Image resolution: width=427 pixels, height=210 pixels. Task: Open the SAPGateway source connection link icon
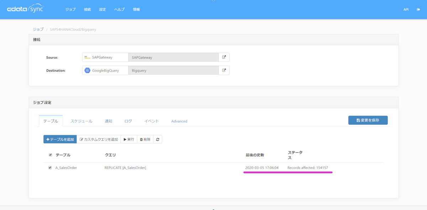pos(224,57)
